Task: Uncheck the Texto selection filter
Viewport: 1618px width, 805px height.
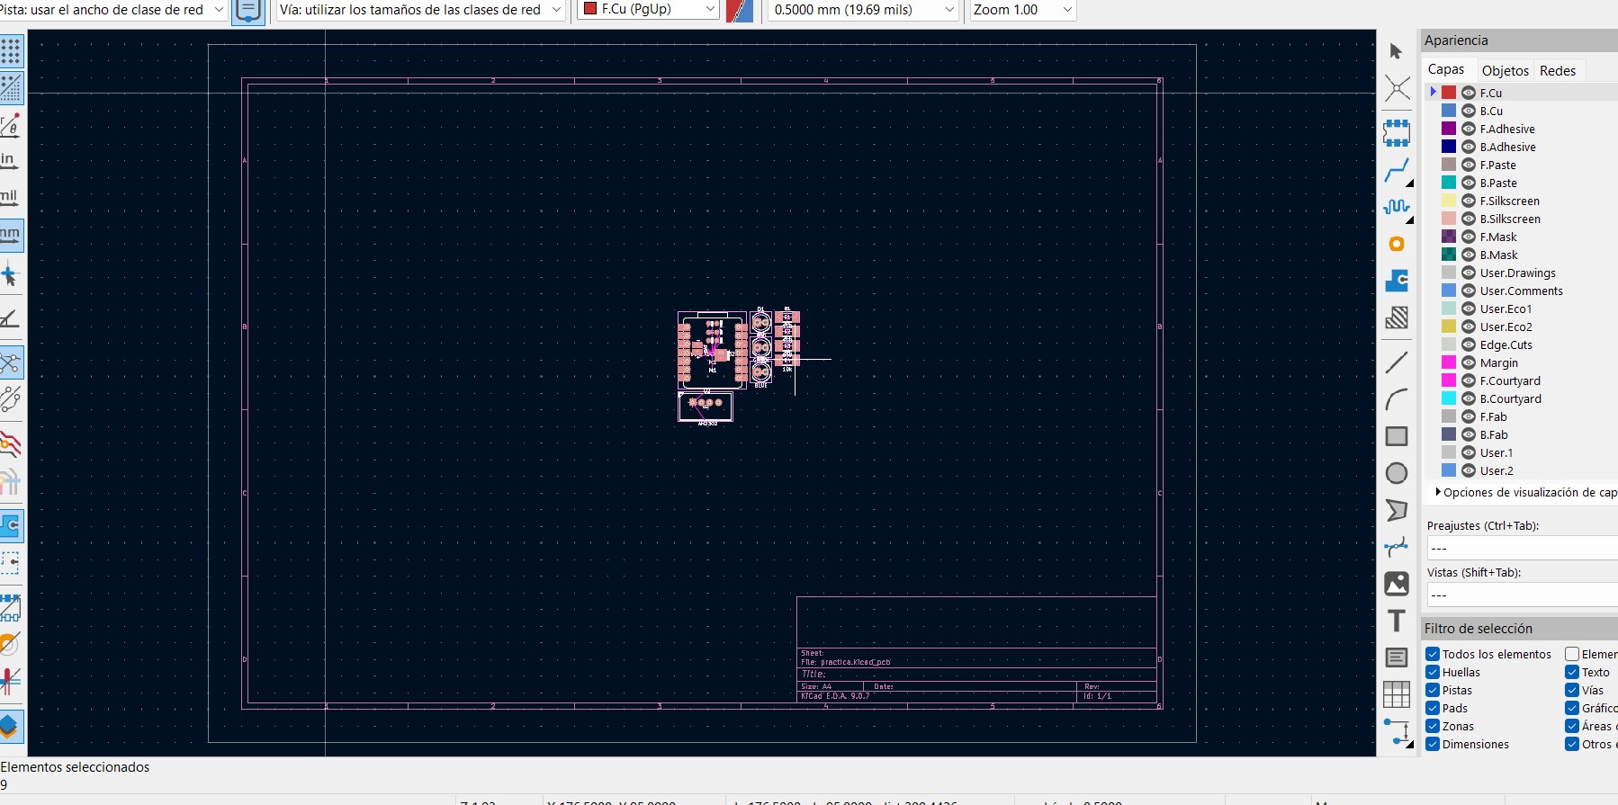Action: click(x=1572, y=672)
